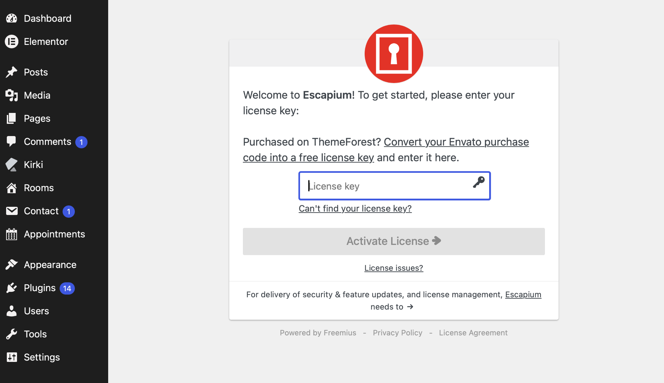Click the Rooms house icon
This screenshot has width=664, height=383.
pyautogui.click(x=12, y=188)
